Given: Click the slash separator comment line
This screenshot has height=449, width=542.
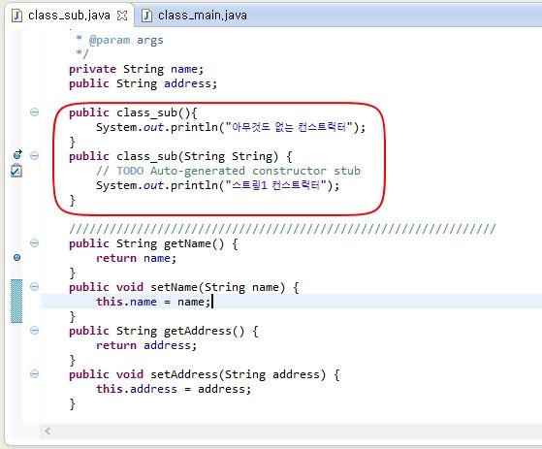Looking at the screenshot, I should (282, 229).
